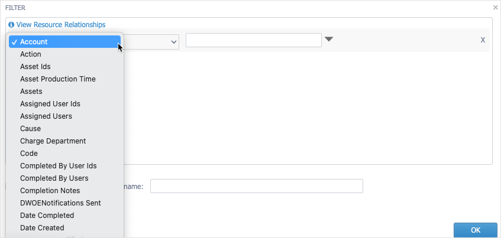Remove filter row with the X icon

(x=483, y=40)
